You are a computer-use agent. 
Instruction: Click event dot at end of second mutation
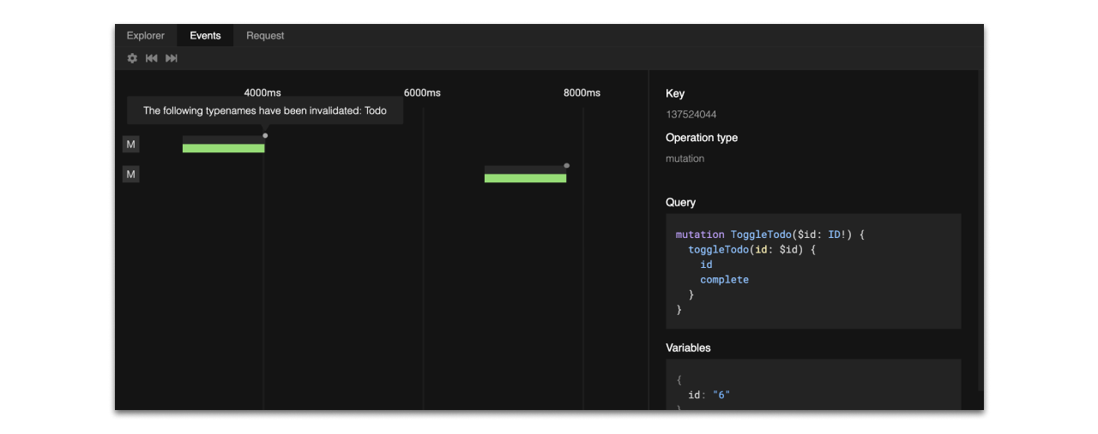[567, 165]
